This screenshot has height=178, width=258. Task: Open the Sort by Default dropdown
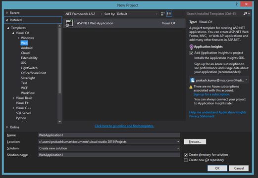[137, 14]
